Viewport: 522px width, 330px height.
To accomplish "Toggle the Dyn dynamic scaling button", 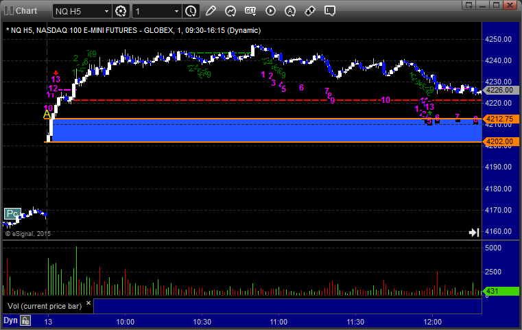I will (10, 320).
